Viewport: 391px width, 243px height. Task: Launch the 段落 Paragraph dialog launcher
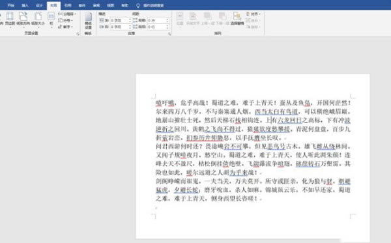coord(169,34)
